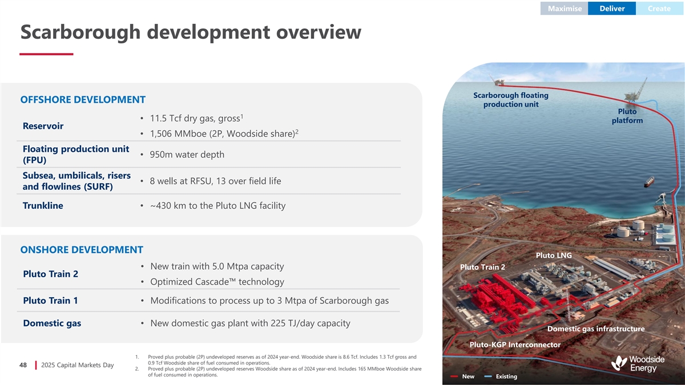
Task: Click the 'Pluto platform' map label
Action: [x=627, y=116]
